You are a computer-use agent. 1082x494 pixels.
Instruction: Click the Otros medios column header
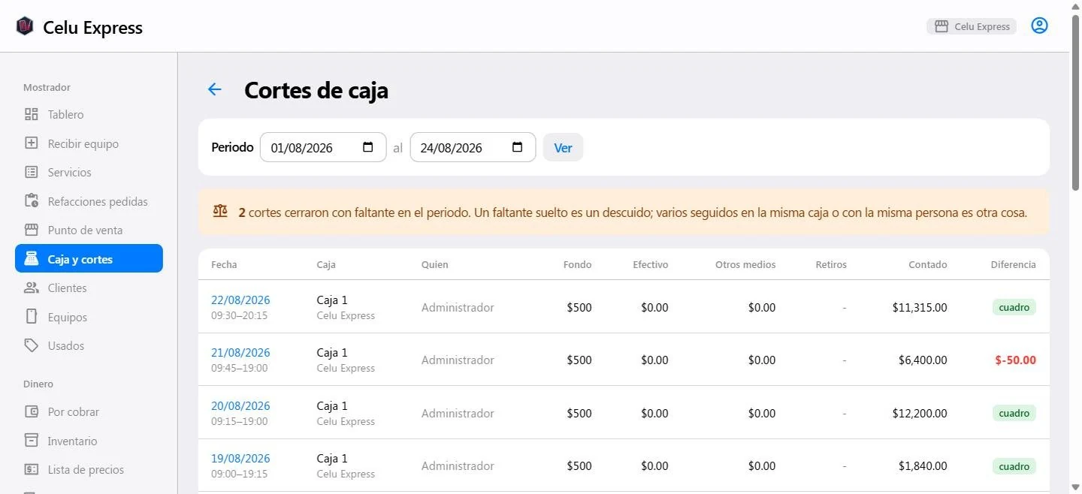click(745, 264)
